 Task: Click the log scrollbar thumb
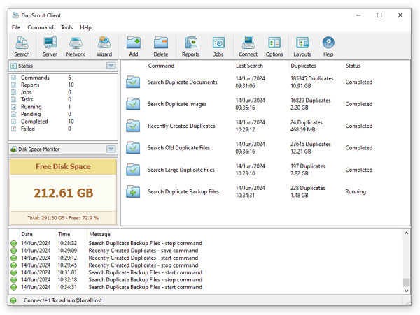point(406,282)
